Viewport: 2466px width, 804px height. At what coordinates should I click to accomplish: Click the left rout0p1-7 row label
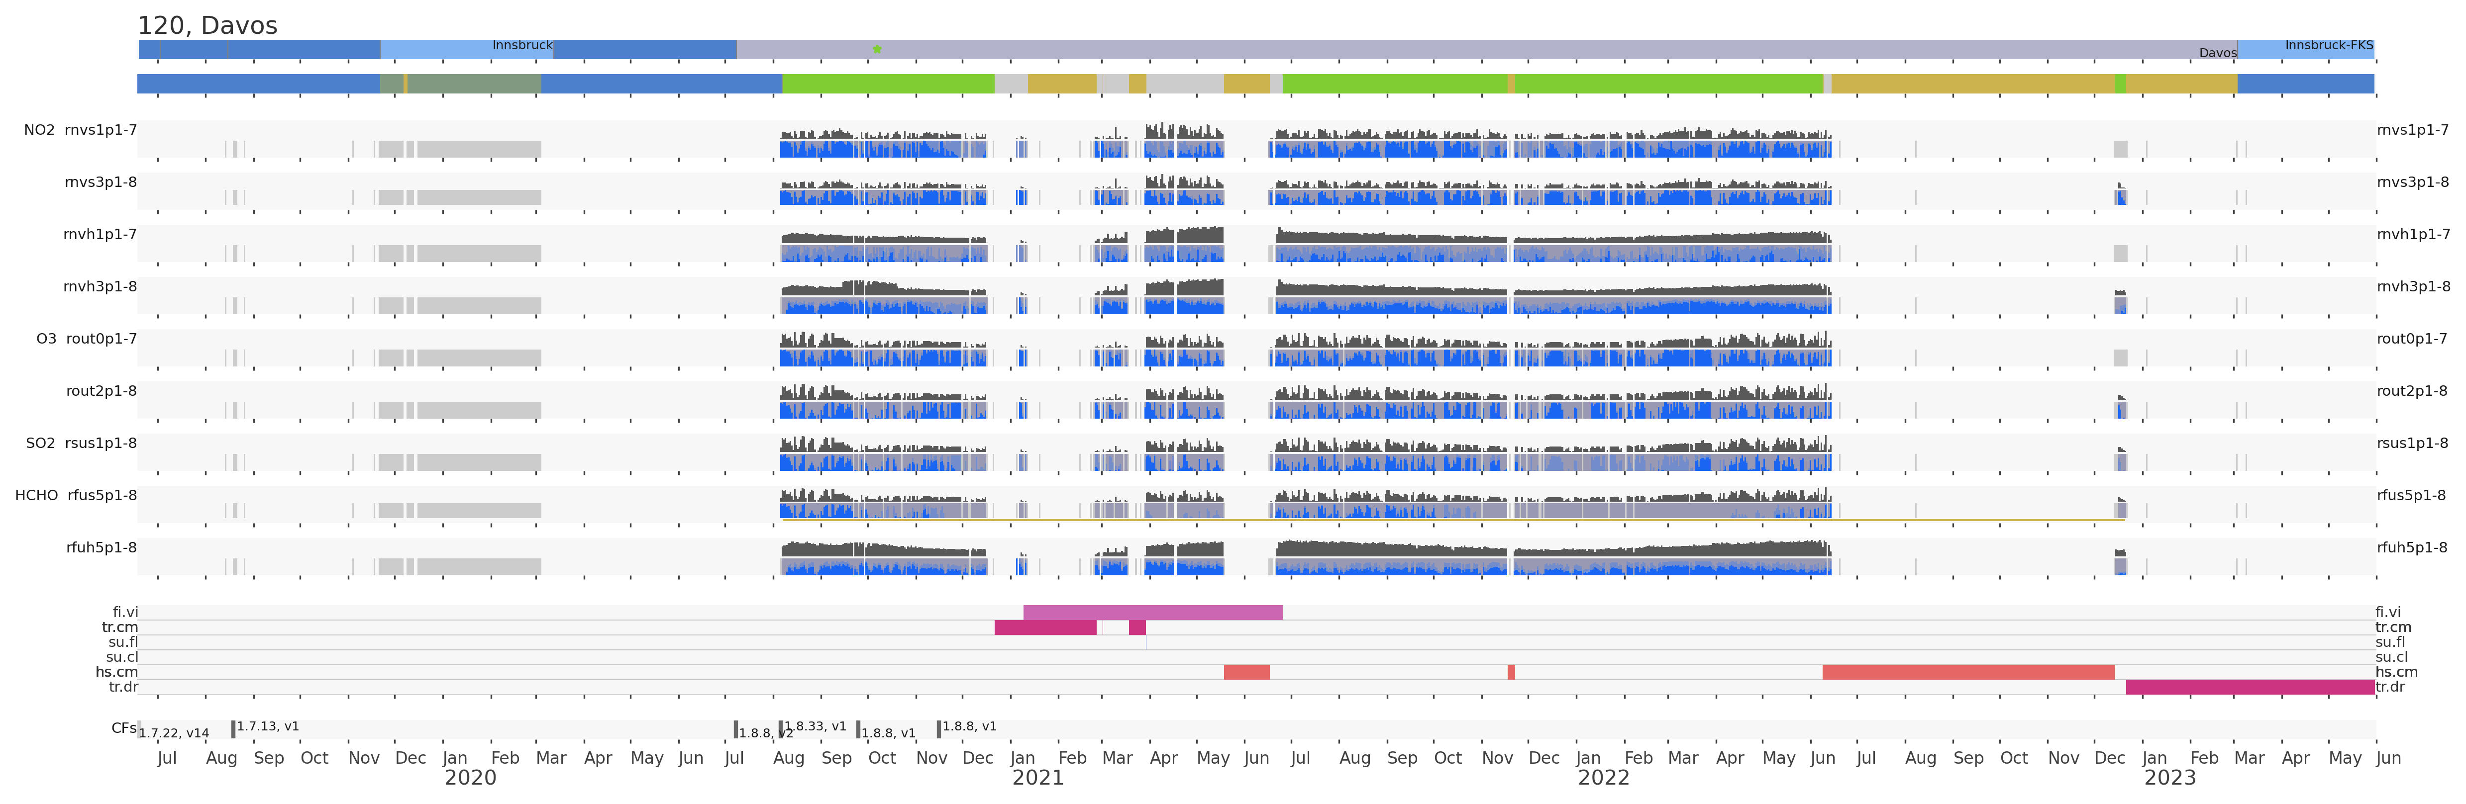point(102,339)
